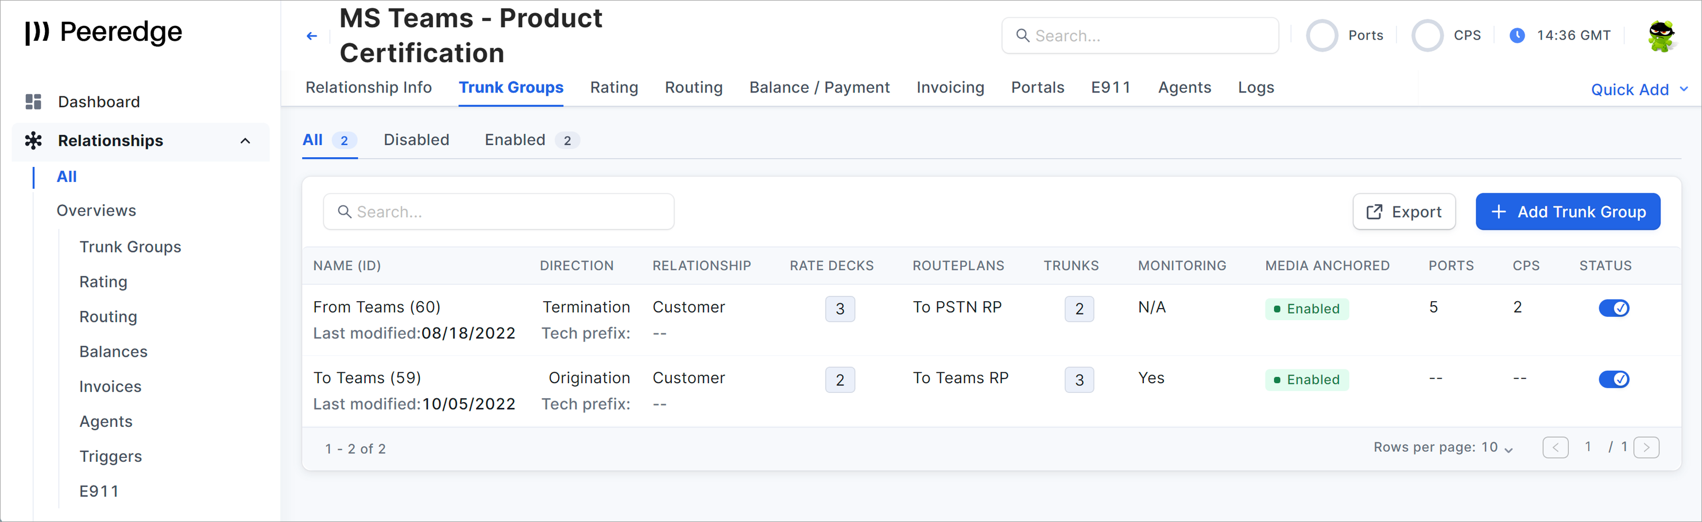Open Rating in the sidebar
This screenshot has height=522, width=1702.
pos(103,282)
